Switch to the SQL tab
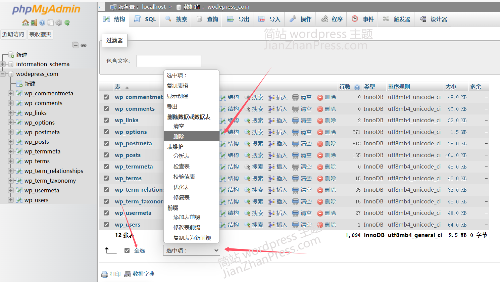 click(x=146, y=19)
